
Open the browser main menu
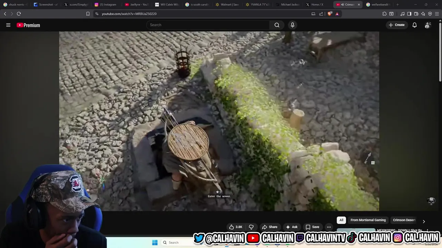437,14
